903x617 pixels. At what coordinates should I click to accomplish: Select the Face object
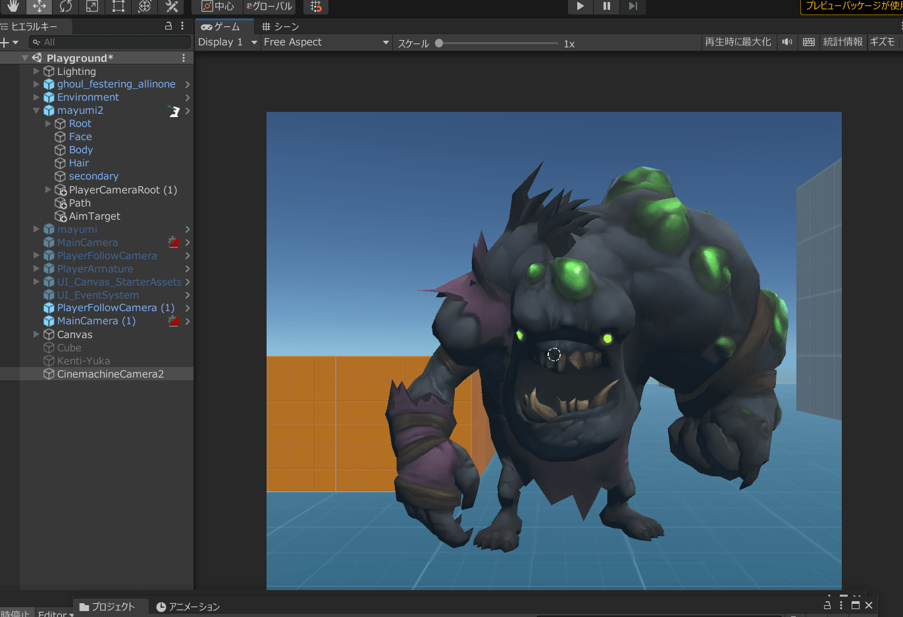pos(80,137)
